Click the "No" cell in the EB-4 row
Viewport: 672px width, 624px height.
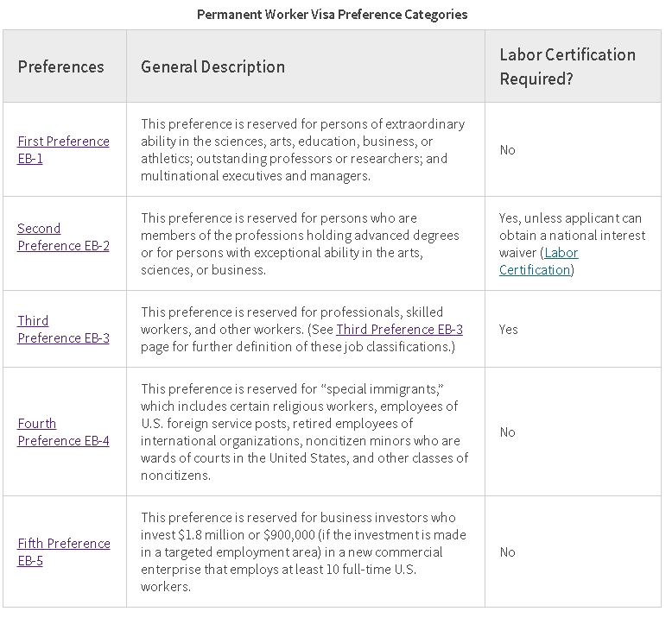click(x=507, y=432)
